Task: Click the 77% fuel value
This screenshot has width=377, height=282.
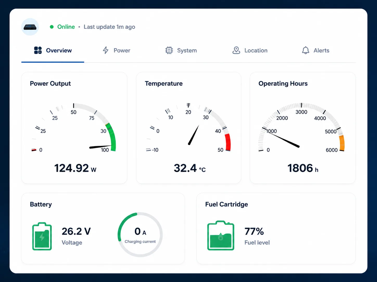Action: 254,231
